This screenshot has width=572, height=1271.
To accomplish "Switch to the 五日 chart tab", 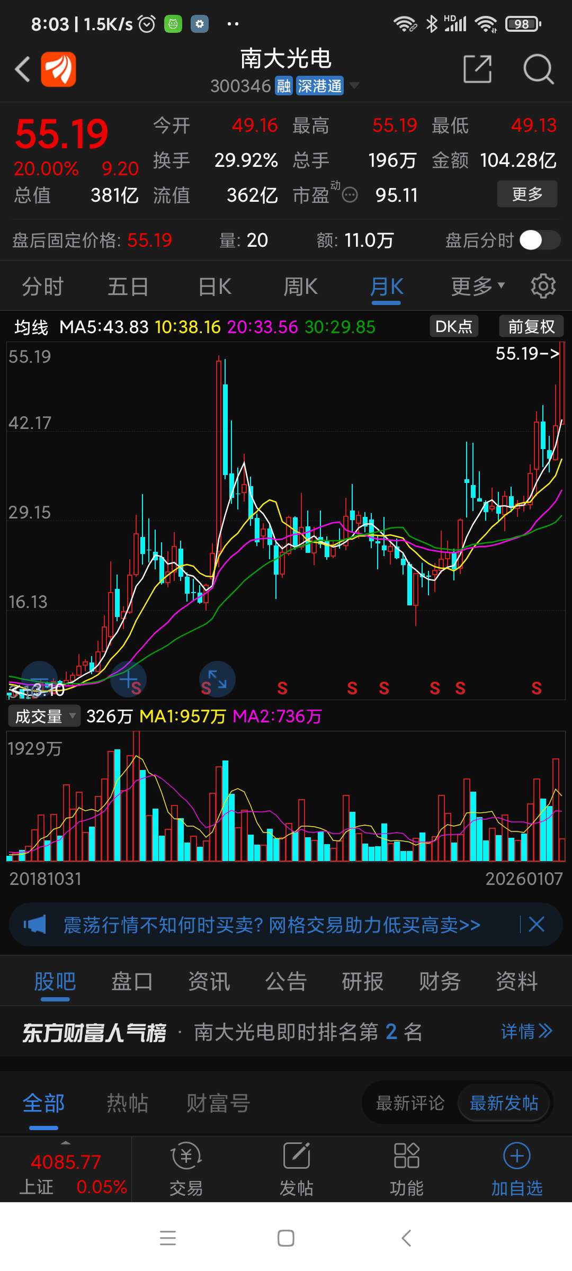I will [x=128, y=287].
